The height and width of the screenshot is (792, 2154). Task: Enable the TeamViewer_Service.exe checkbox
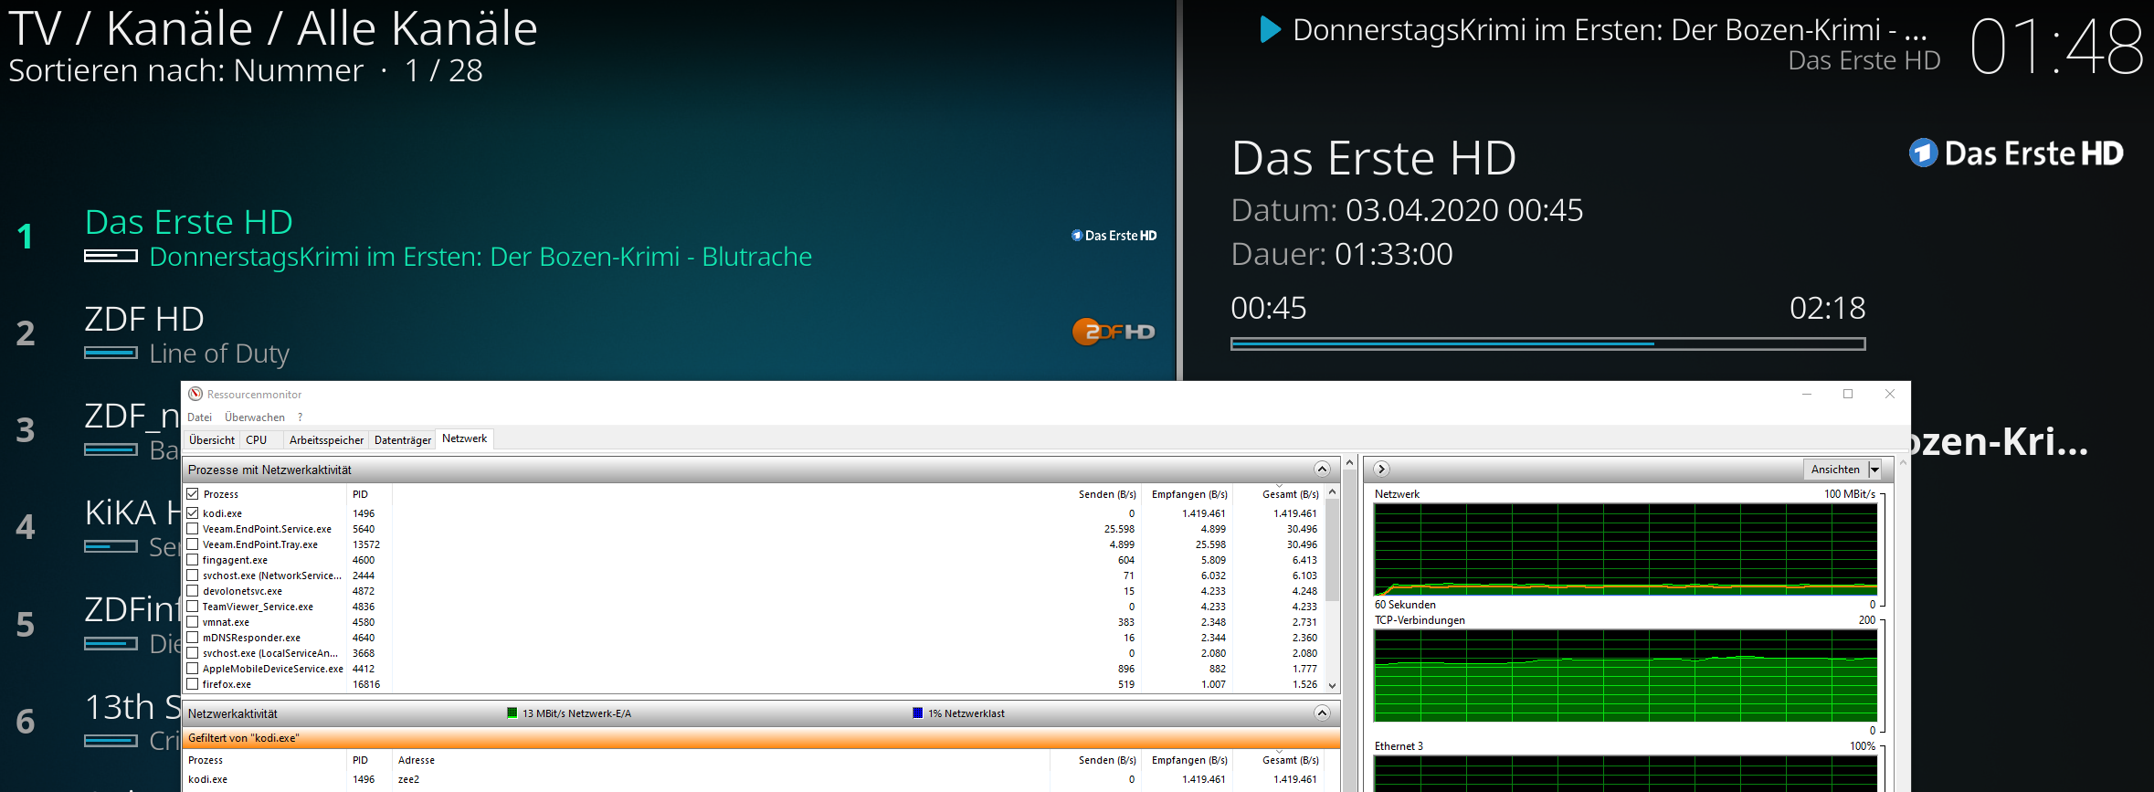[193, 607]
